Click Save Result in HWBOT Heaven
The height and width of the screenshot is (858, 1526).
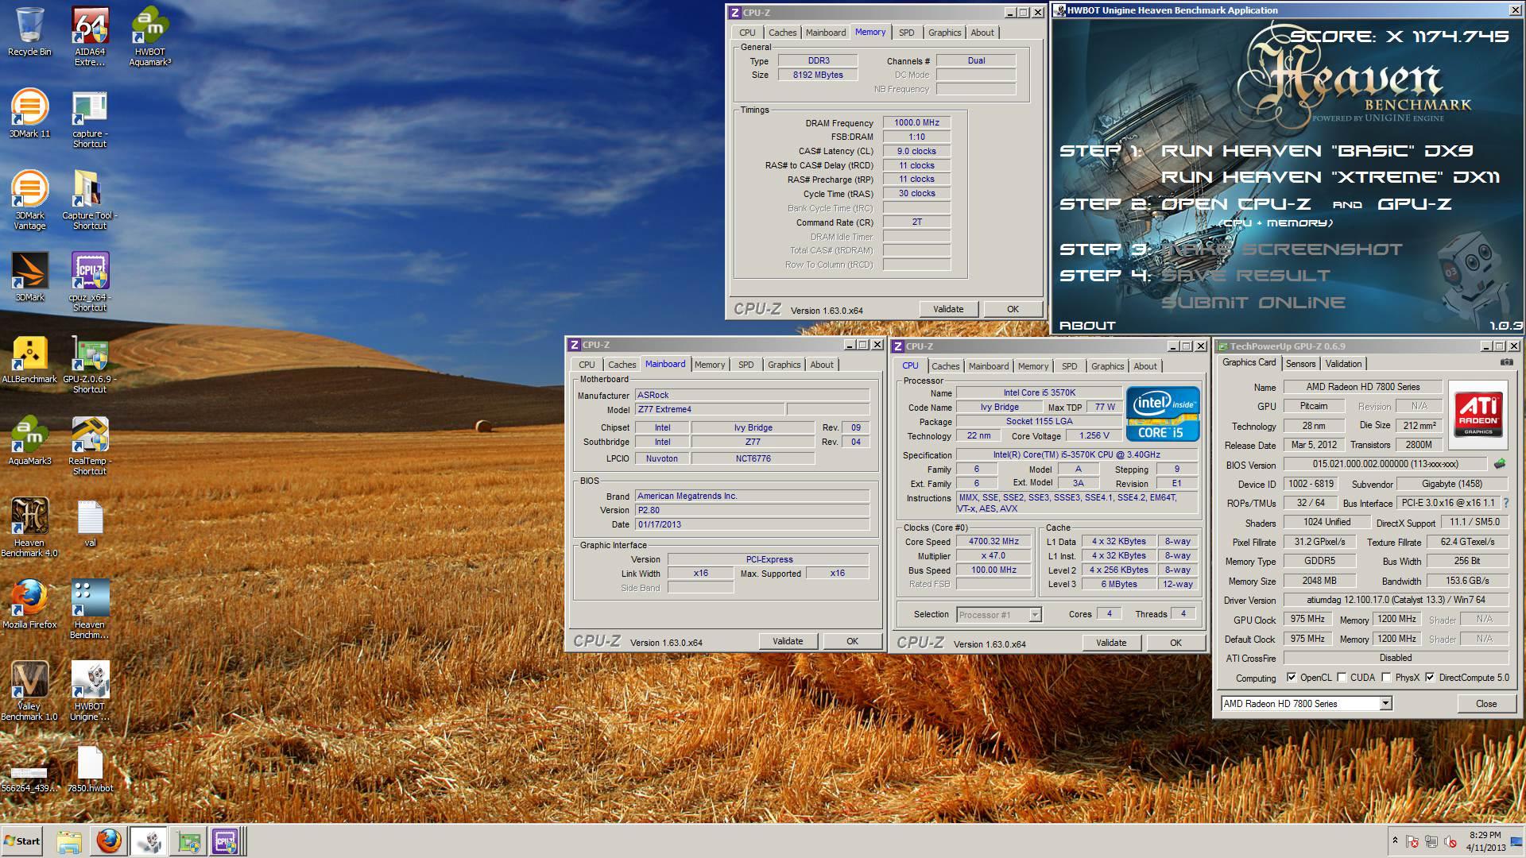pyautogui.click(x=1246, y=275)
